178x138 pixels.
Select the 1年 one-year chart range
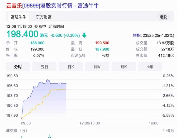150,67
